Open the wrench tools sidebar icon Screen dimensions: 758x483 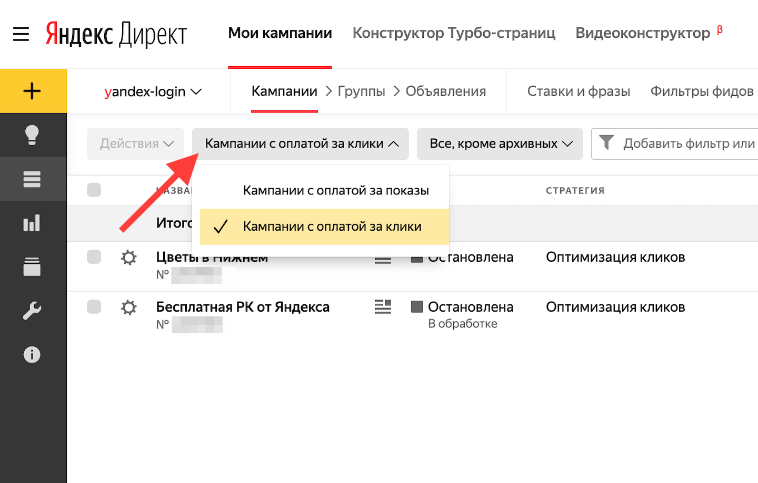click(x=32, y=311)
